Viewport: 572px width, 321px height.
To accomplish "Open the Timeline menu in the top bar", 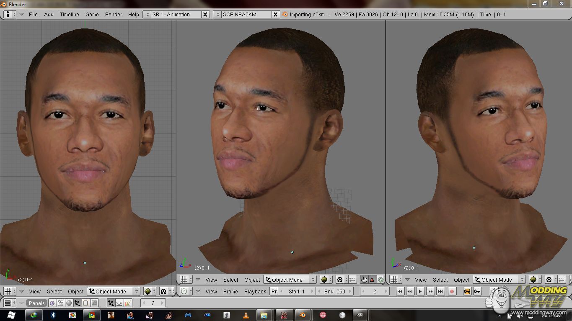I will (69, 14).
